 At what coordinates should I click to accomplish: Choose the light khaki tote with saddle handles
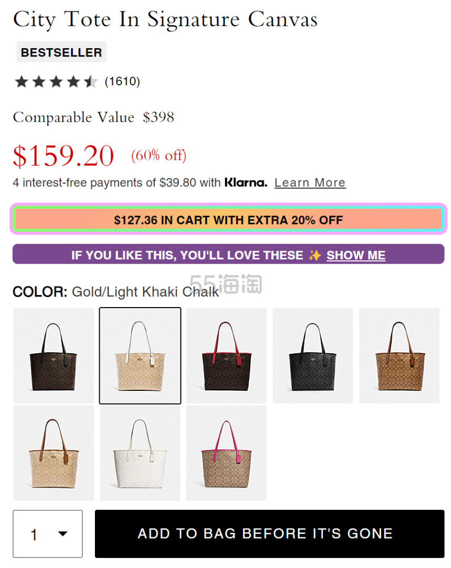point(53,453)
